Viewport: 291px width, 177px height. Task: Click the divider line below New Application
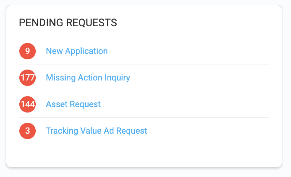146,64
